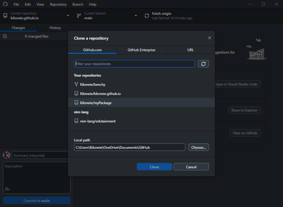283x207 pixels.
Task: Click the Show in Explorer button
Action: pos(244,110)
